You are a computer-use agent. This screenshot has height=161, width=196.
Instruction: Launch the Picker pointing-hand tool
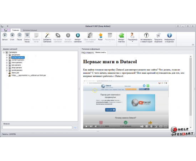tap(100, 35)
